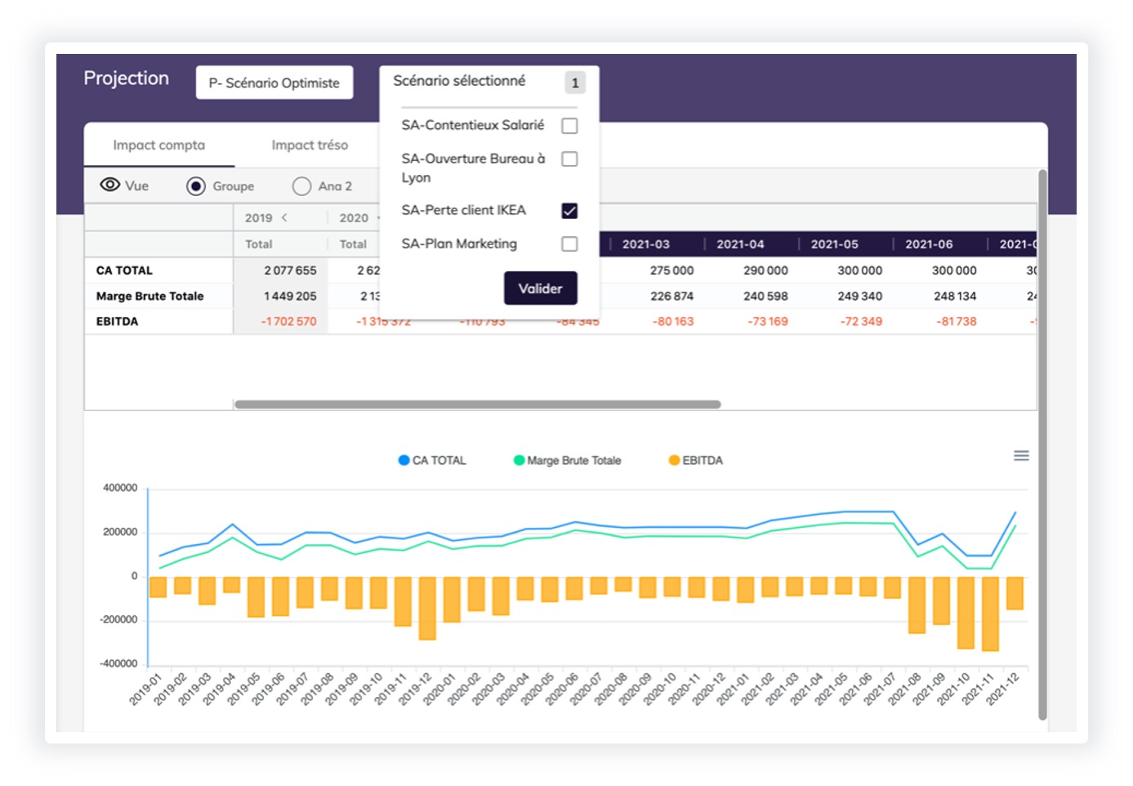The width and height of the screenshot is (1133, 786).
Task: Open the Impact tréso tab
Action: (x=310, y=145)
